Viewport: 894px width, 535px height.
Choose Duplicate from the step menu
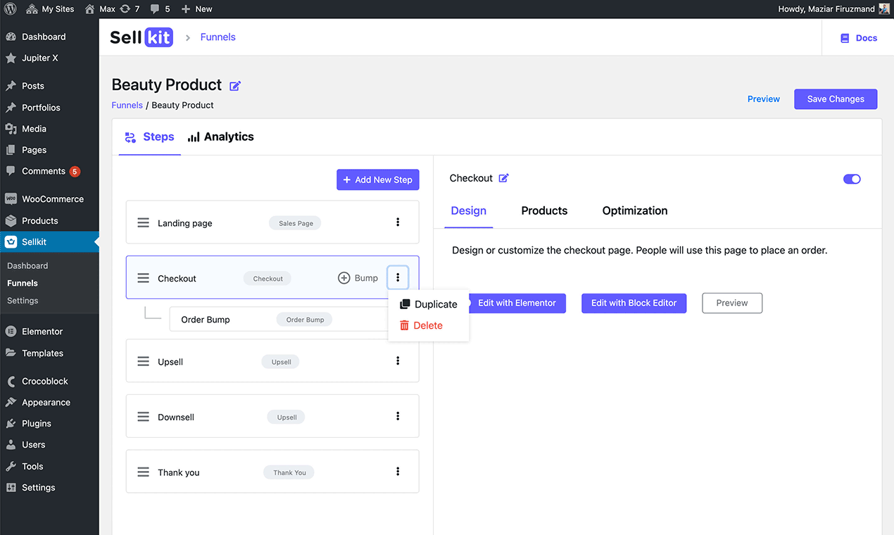[429, 304]
